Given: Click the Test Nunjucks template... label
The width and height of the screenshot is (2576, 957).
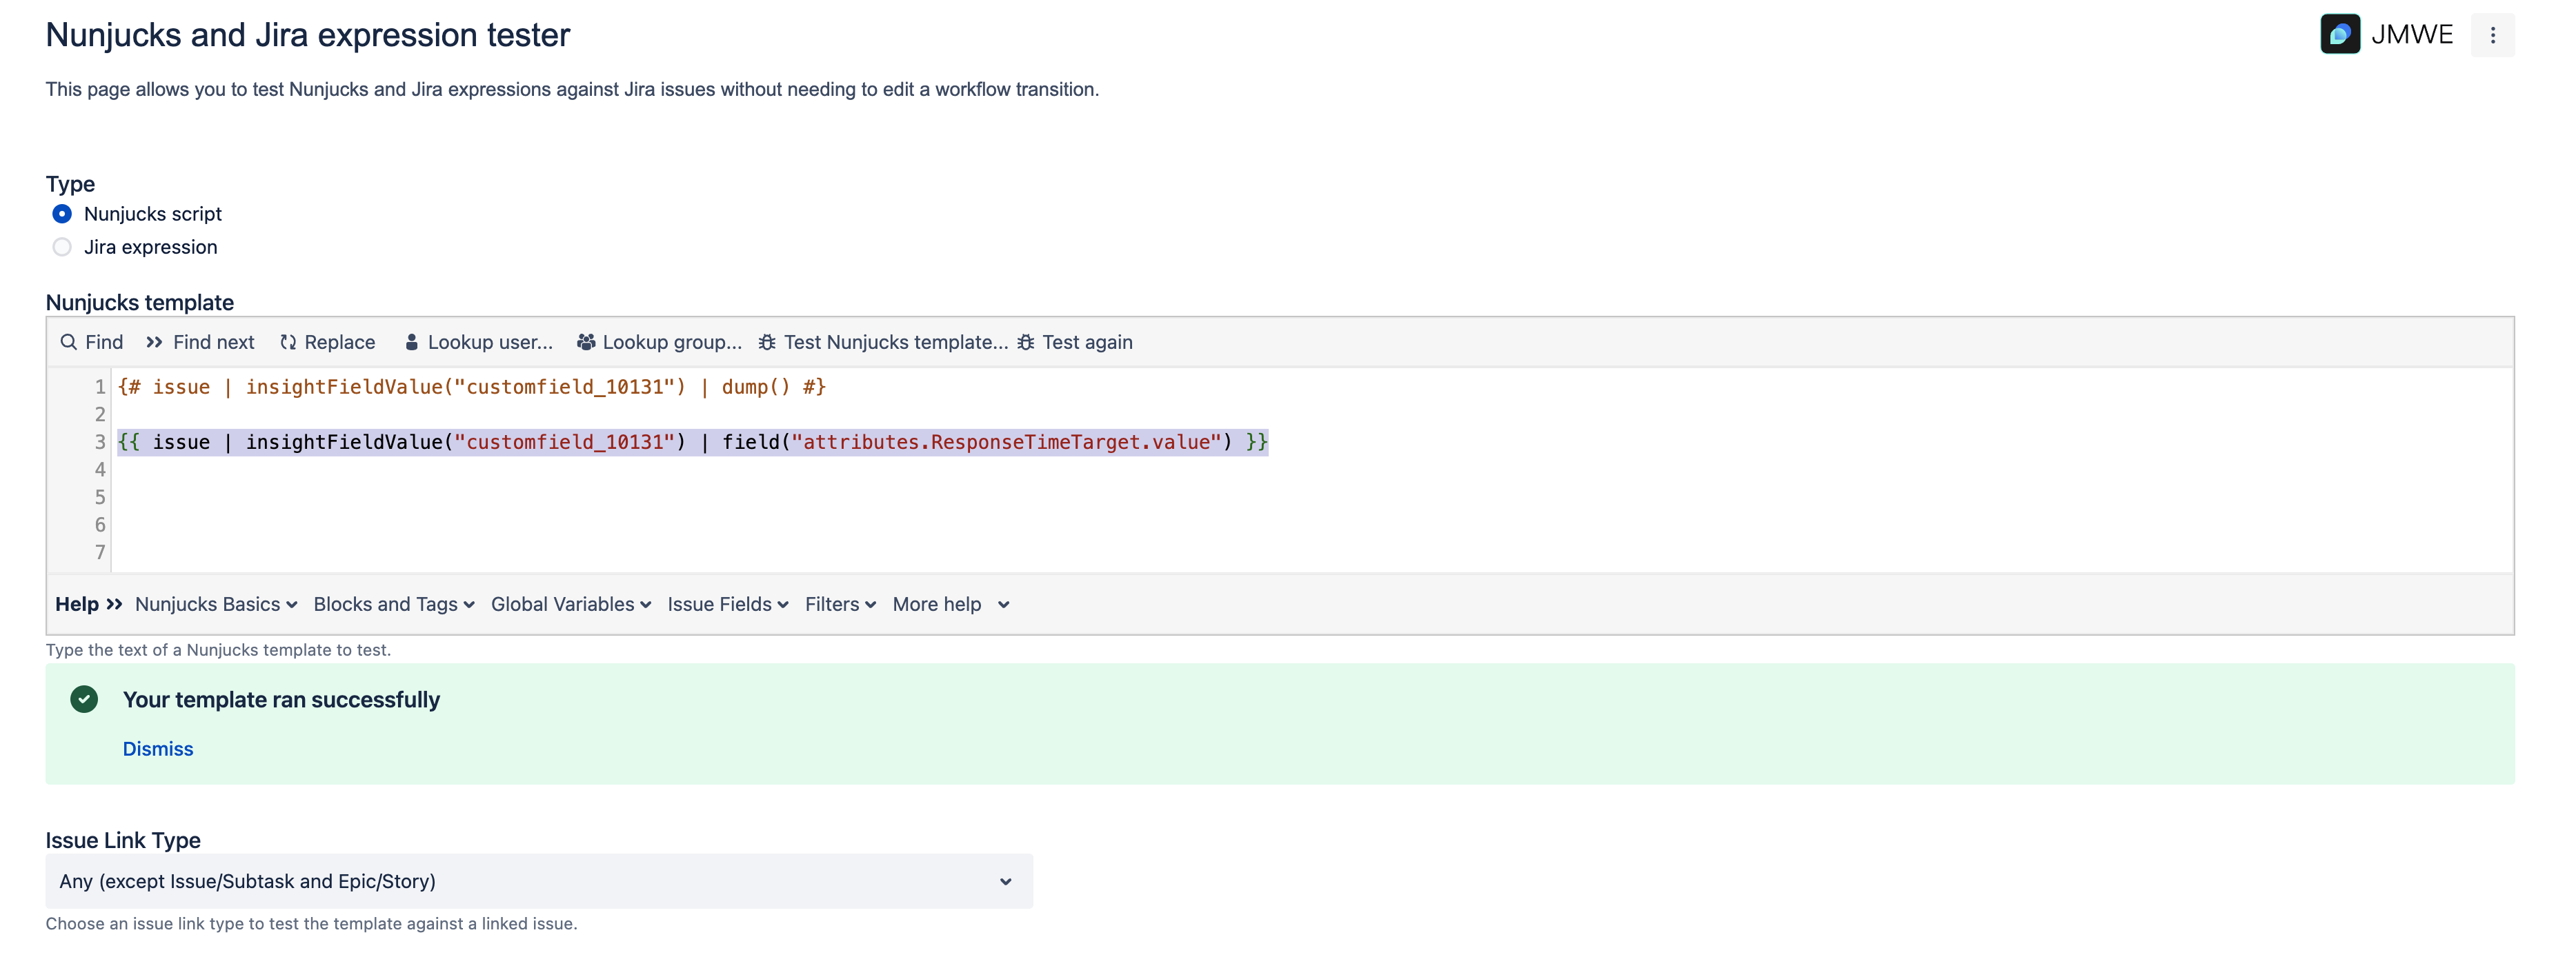Looking at the screenshot, I should [x=896, y=343].
